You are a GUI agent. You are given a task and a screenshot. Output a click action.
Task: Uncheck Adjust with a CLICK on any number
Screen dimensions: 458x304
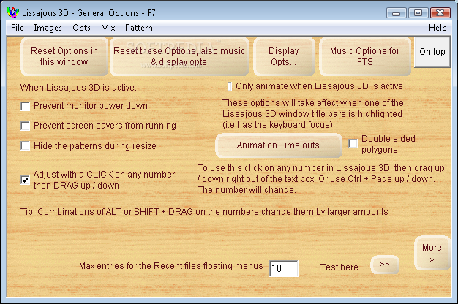pos(26,180)
